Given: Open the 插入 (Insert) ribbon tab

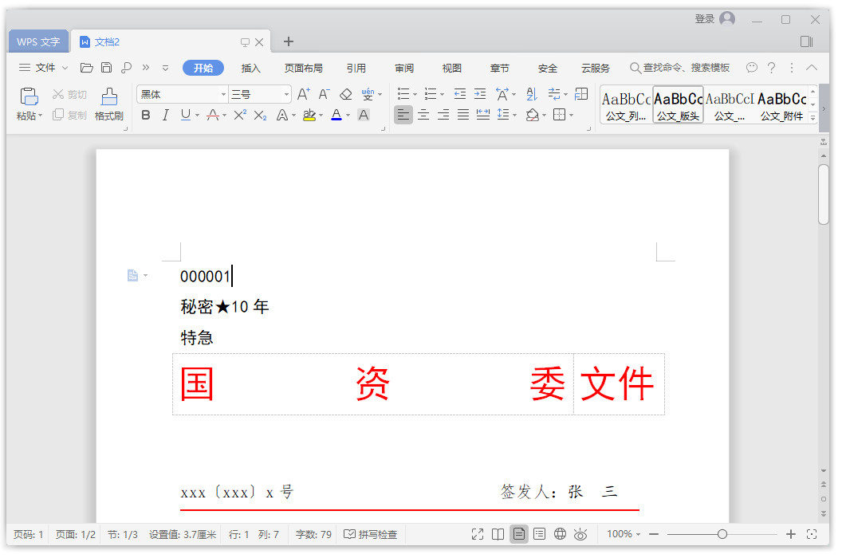Looking at the screenshot, I should click(x=251, y=68).
